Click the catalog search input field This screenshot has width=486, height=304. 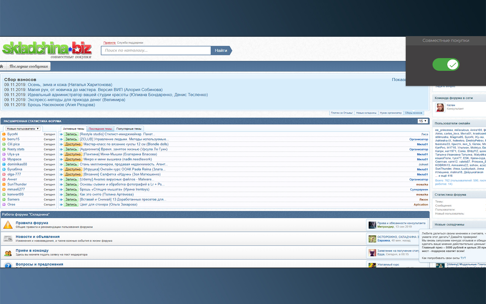[156, 51]
